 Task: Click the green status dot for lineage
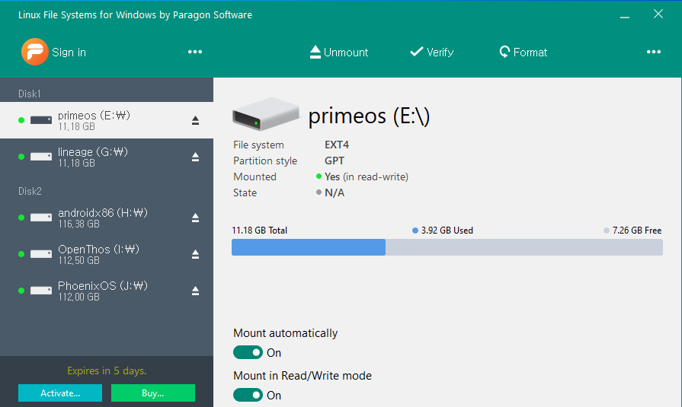coord(21,157)
